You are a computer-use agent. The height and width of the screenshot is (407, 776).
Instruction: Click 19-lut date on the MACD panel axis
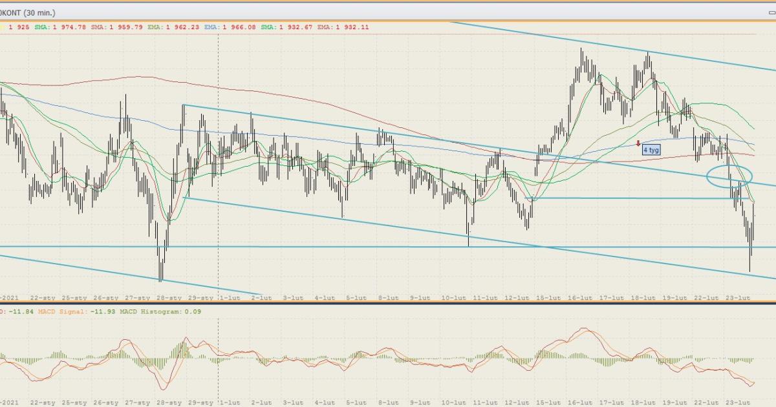[x=674, y=402]
